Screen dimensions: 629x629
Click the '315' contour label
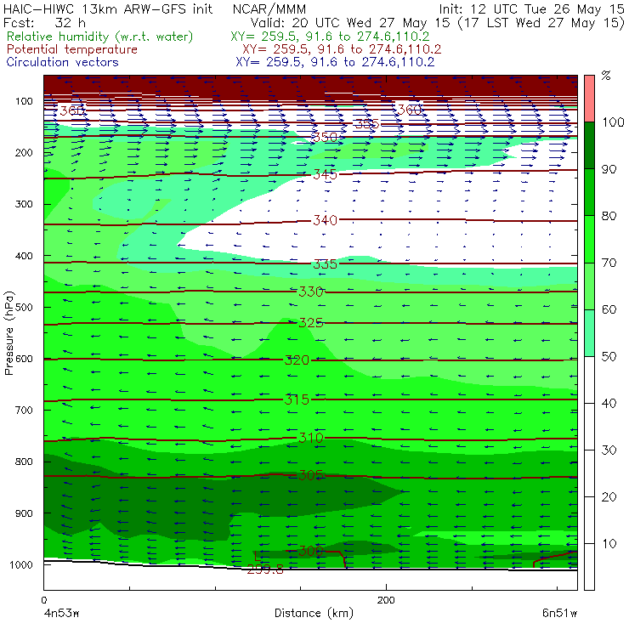[297, 399]
